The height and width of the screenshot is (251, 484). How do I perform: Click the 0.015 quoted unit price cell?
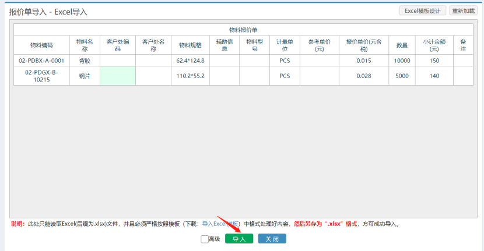pyautogui.click(x=363, y=61)
